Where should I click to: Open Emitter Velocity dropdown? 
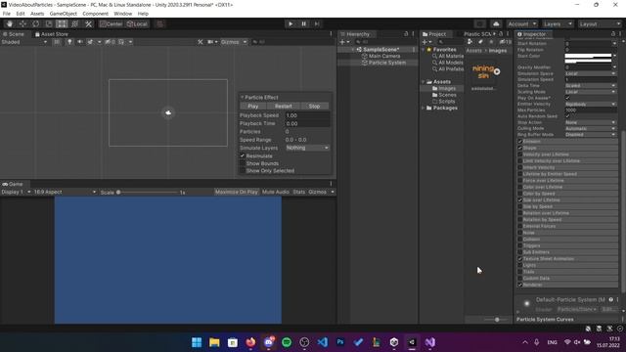click(x=591, y=104)
